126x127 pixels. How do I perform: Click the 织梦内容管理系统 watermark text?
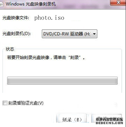pyautogui.click(x=109, y=119)
